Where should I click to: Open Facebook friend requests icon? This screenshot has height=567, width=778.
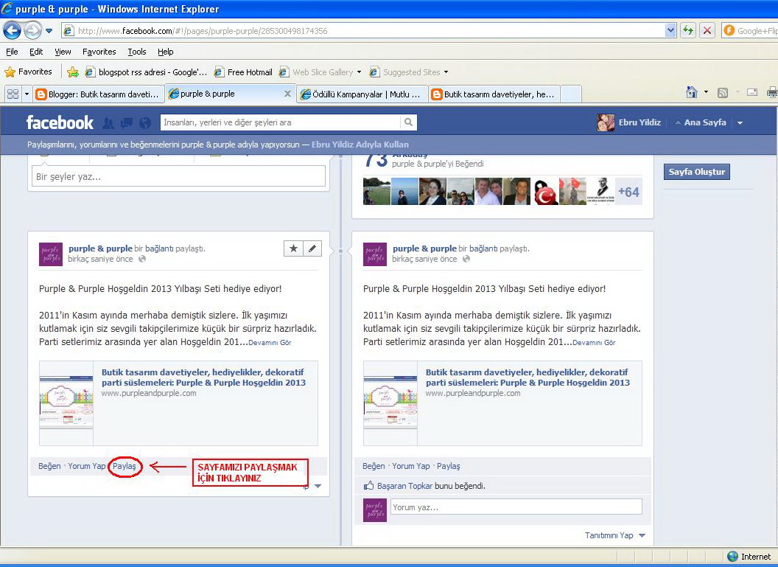click(108, 122)
